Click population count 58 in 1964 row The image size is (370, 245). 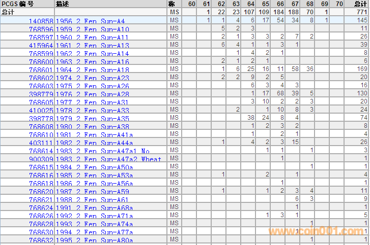coord(295,69)
